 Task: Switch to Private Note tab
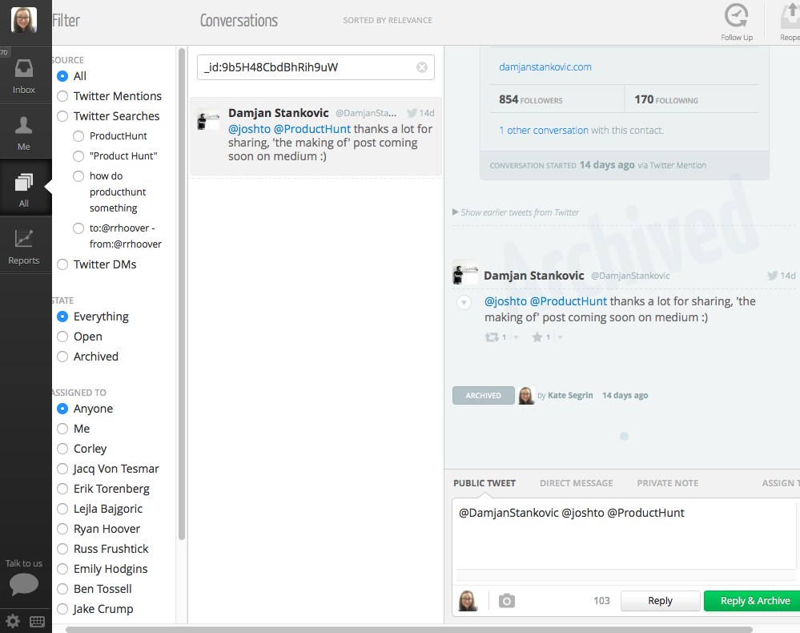[x=667, y=483]
